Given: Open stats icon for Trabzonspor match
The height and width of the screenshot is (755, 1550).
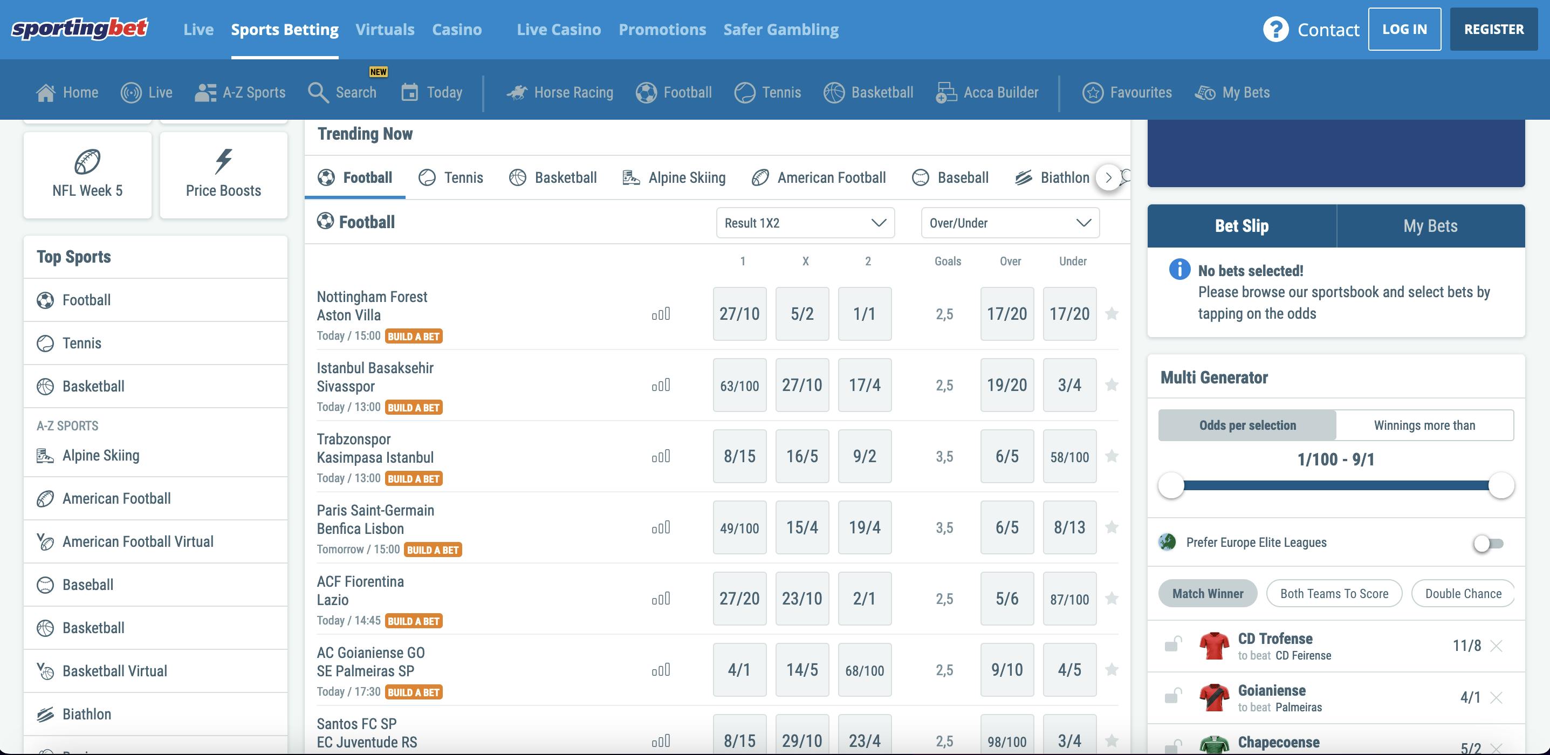Looking at the screenshot, I should click(x=661, y=457).
